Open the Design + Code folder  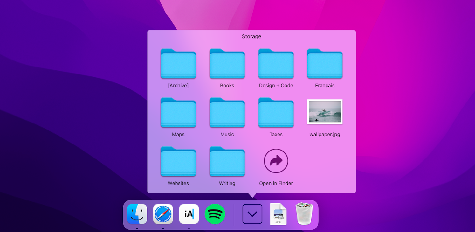276,64
